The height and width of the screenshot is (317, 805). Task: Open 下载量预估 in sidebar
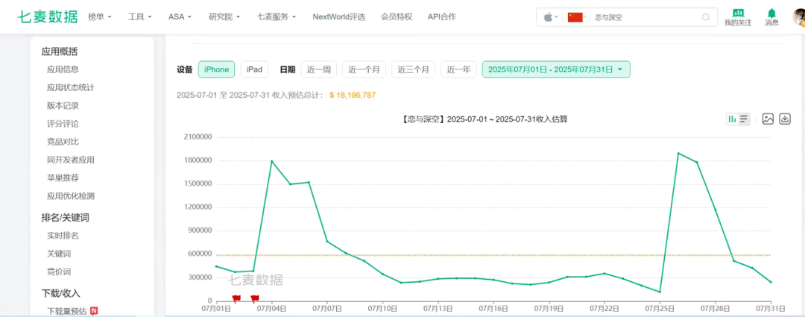coord(67,311)
